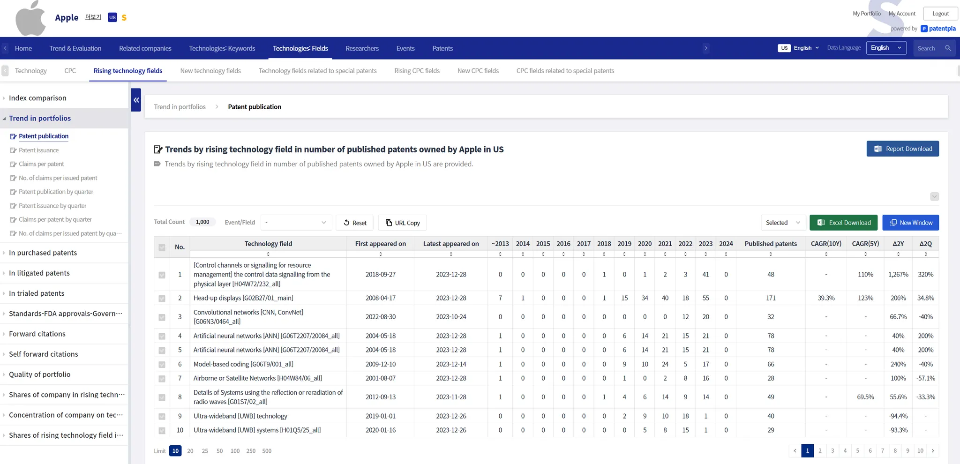Check the Head-up displays row checkbox
This screenshot has height=464, width=960.
point(162,299)
